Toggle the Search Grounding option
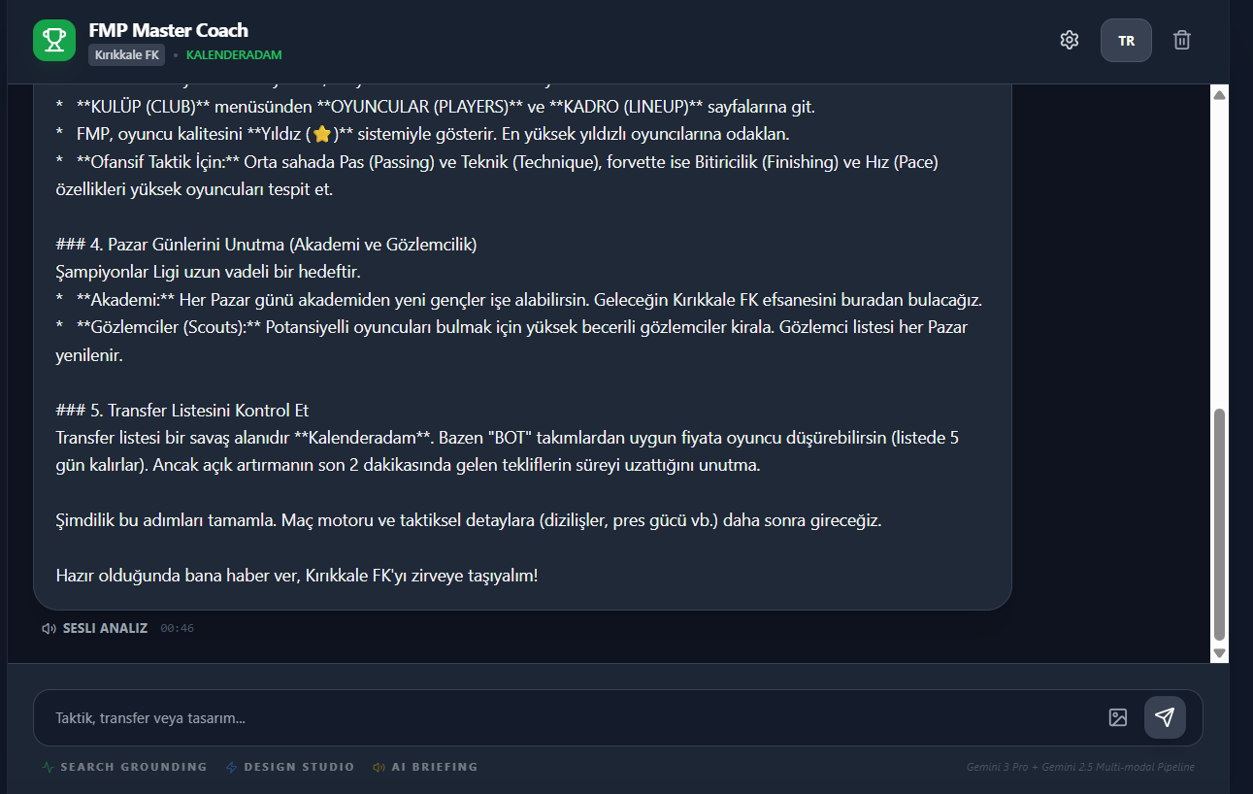The width and height of the screenshot is (1253, 794). coord(124,767)
